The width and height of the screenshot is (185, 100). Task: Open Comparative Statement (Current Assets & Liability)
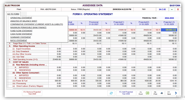pyautogui.click(x=36, y=24)
